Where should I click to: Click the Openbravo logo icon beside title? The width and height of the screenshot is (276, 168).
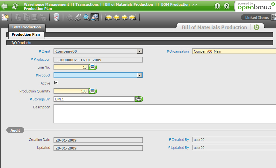pyautogui.click(x=256, y=27)
